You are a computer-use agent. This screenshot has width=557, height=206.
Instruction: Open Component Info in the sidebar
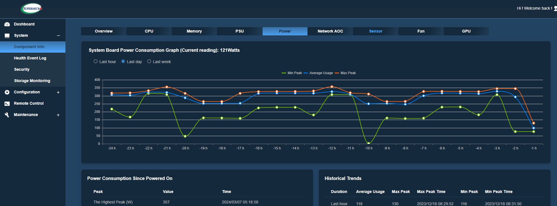coord(33,47)
